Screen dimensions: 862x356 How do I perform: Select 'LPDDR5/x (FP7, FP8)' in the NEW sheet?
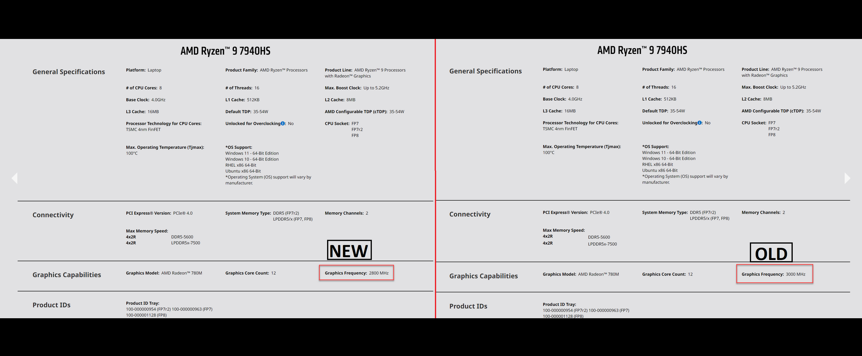tap(293, 219)
